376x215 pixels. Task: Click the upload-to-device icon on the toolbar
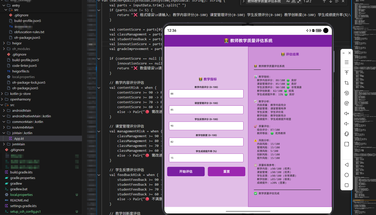pos(346,73)
